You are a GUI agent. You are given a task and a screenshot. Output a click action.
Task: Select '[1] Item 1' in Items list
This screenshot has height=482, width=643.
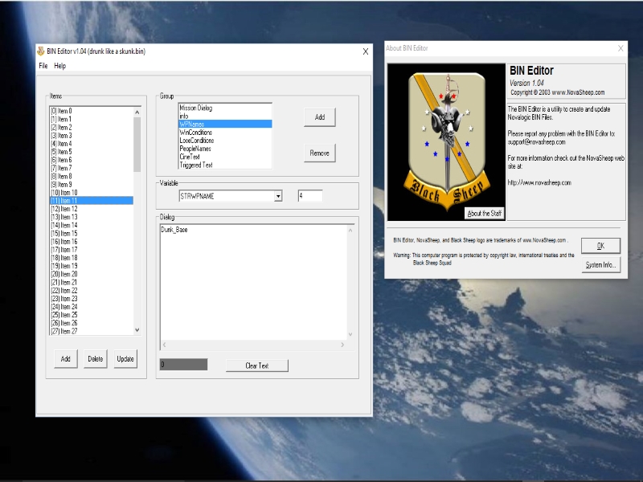pos(92,119)
